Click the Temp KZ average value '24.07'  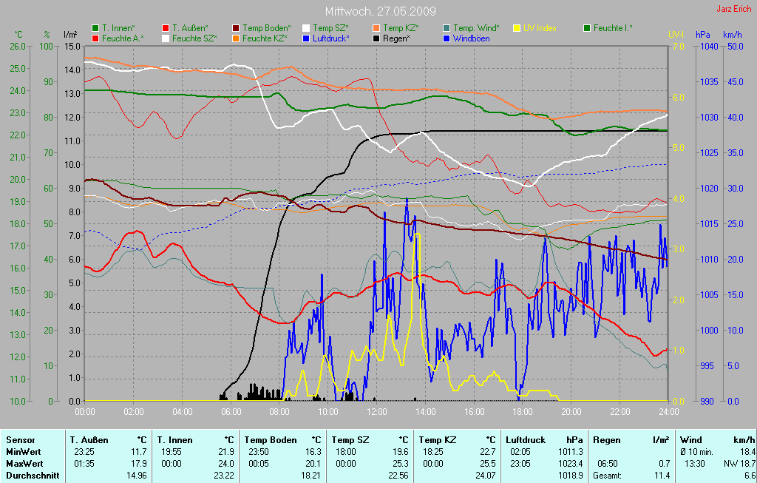485,476
